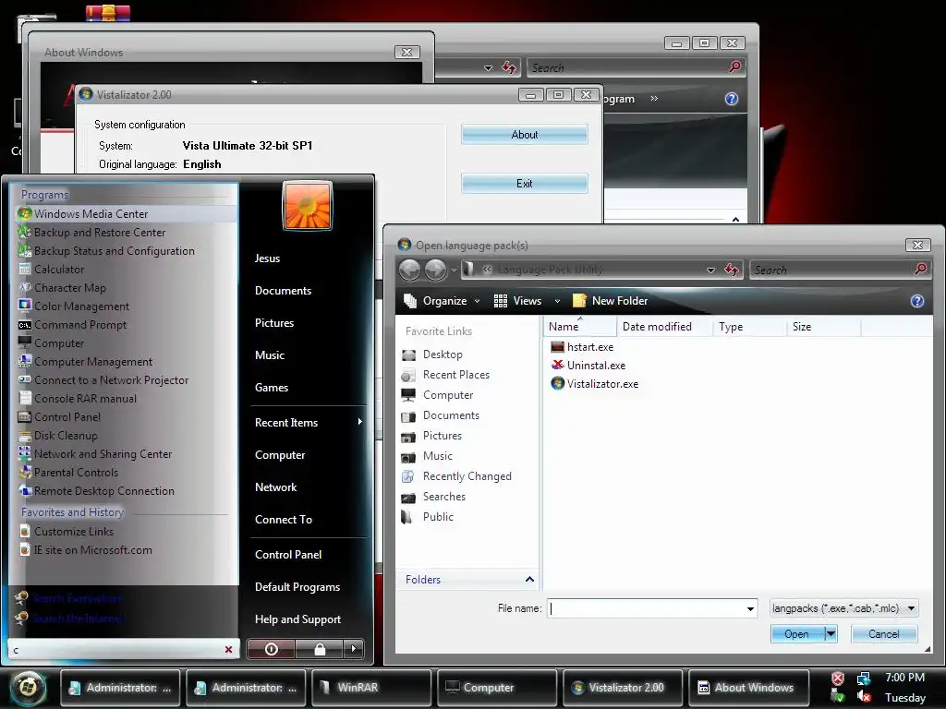Open Customize Links favorite
This screenshot has width=946, height=709.
point(126,532)
